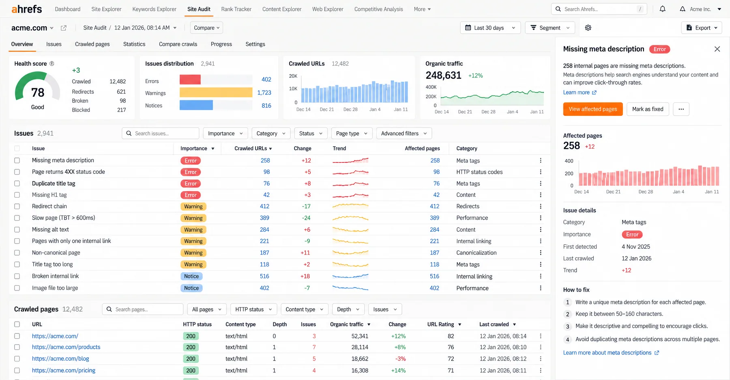This screenshot has height=380, width=730.
Task: Switch to the Crawled pages tab
Action: [x=92, y=44]
